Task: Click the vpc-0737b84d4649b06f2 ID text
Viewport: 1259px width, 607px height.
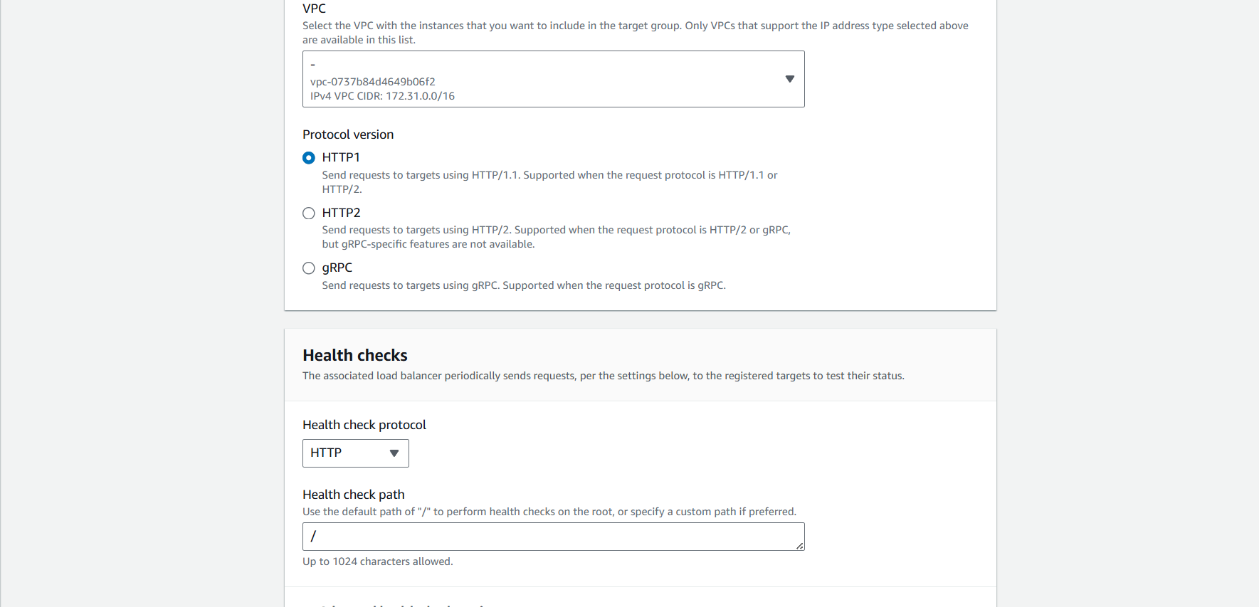Action: point(373,82)
